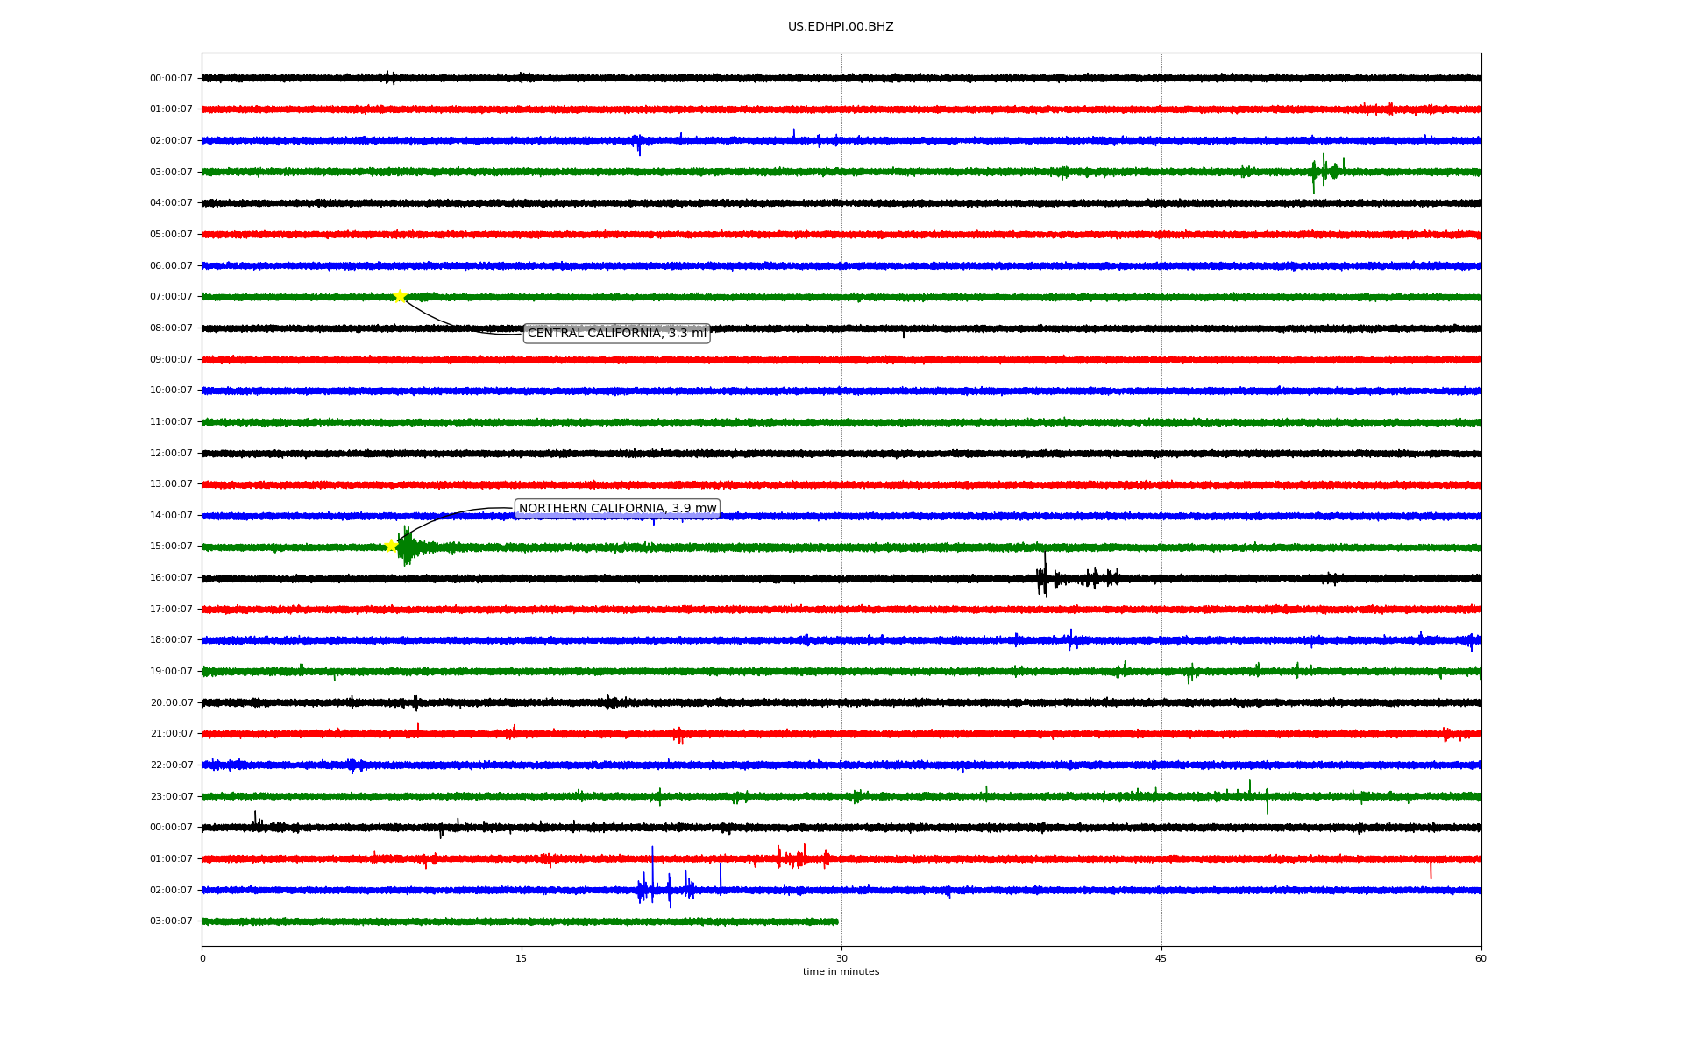Click the yellow star on the 15:00:07 trace
The width and height of the screenshot is (1683, 1051).
point(392,546)
